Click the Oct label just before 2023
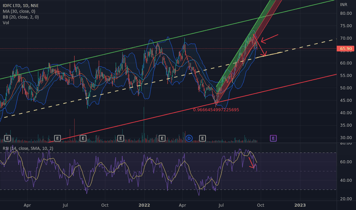356x210 pixels. pyautogui.click(x=261, y=205)
